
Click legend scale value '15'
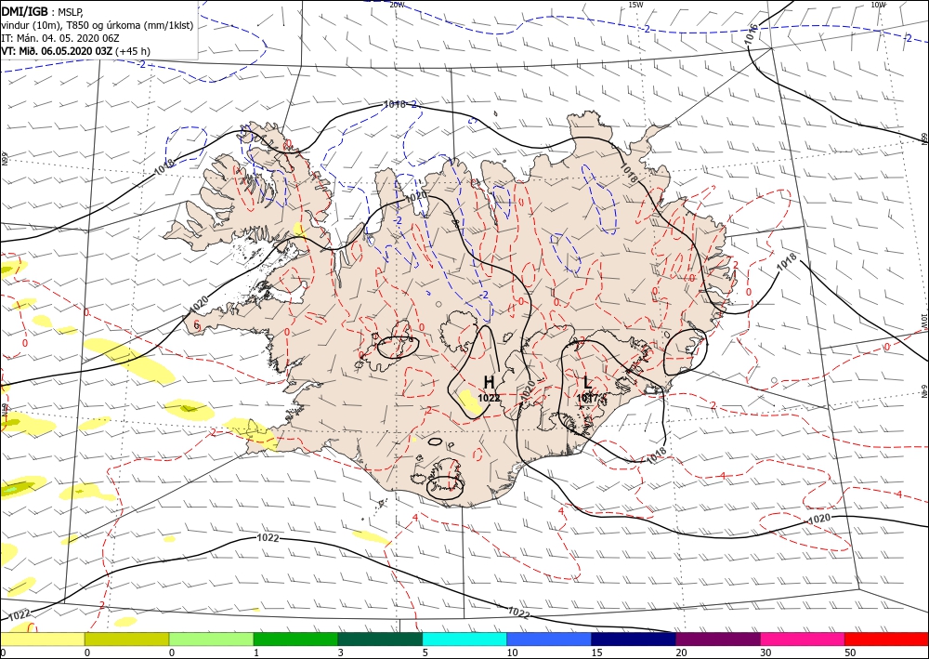pos(596,652)
